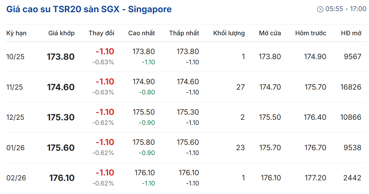
Task: Click the Mở cửa column header
Action: pos(270,33)
